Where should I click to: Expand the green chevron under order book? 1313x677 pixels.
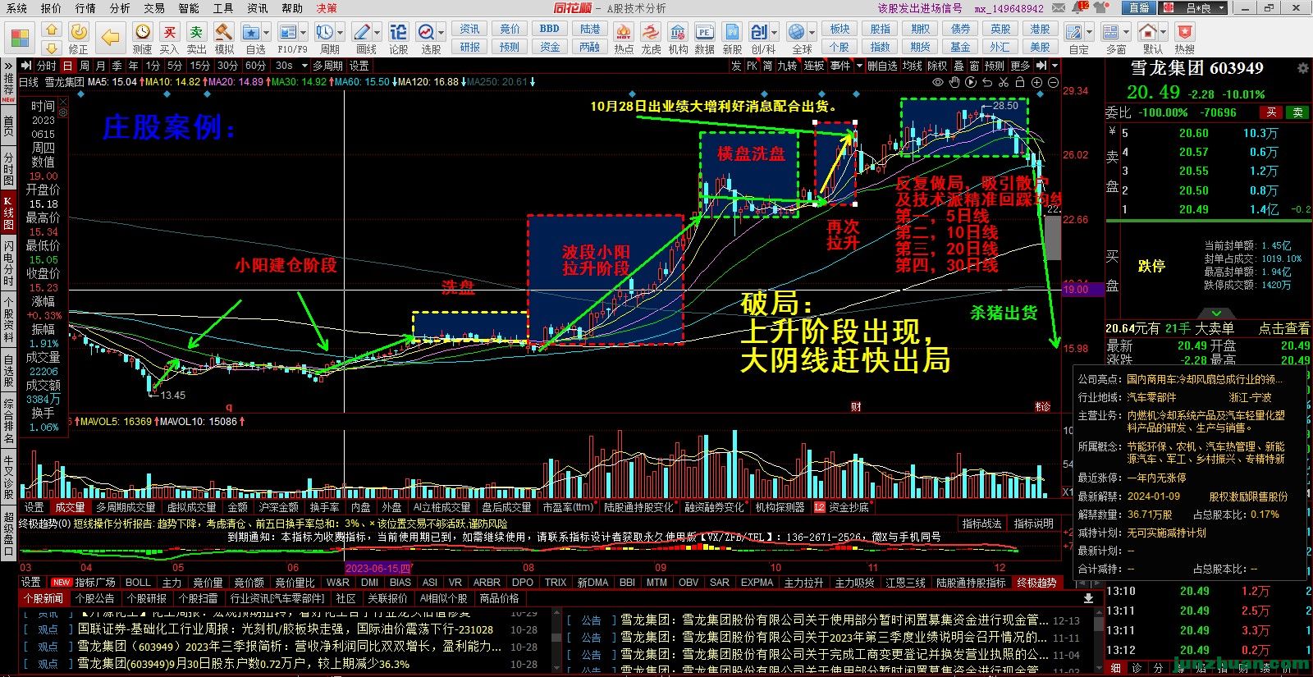pyautogui.click(x=1216, y=313)
